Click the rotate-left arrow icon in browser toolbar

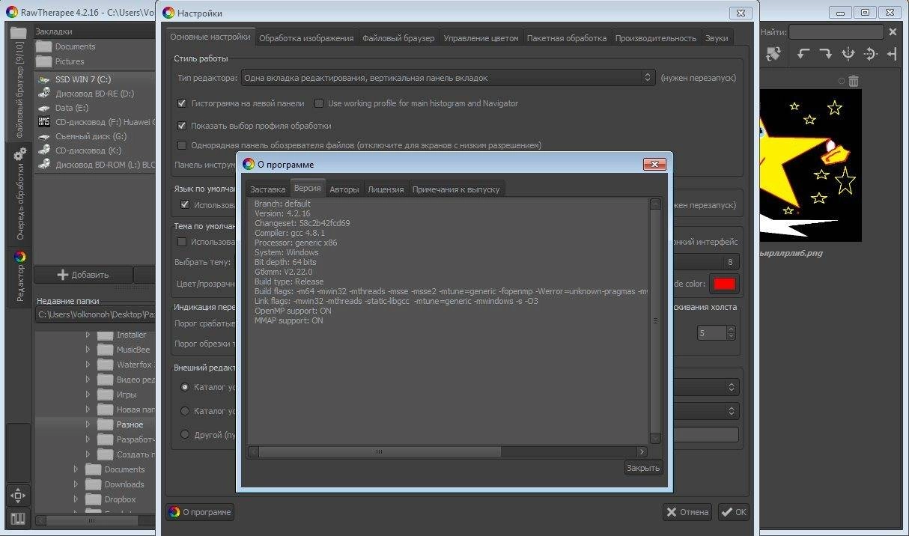pyautogui.click(x=803, y=54)
